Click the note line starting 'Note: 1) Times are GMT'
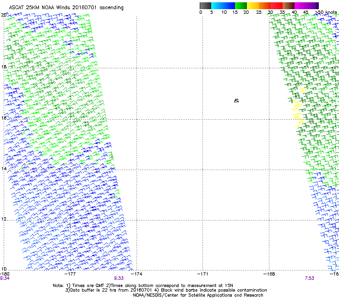The image size is (339, 298). pos(143,286)
